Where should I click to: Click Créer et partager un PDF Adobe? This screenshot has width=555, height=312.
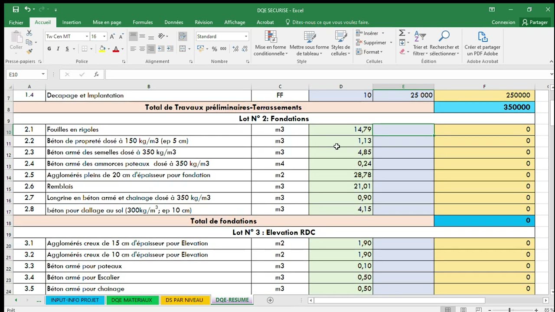[483, 44]
